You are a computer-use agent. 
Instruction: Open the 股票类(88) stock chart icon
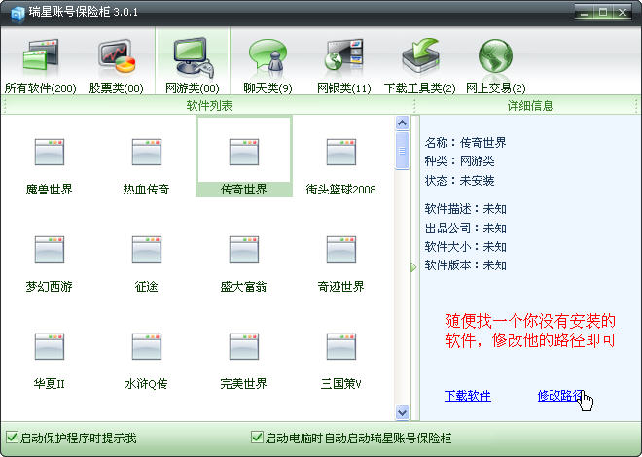tap(117, 56)
